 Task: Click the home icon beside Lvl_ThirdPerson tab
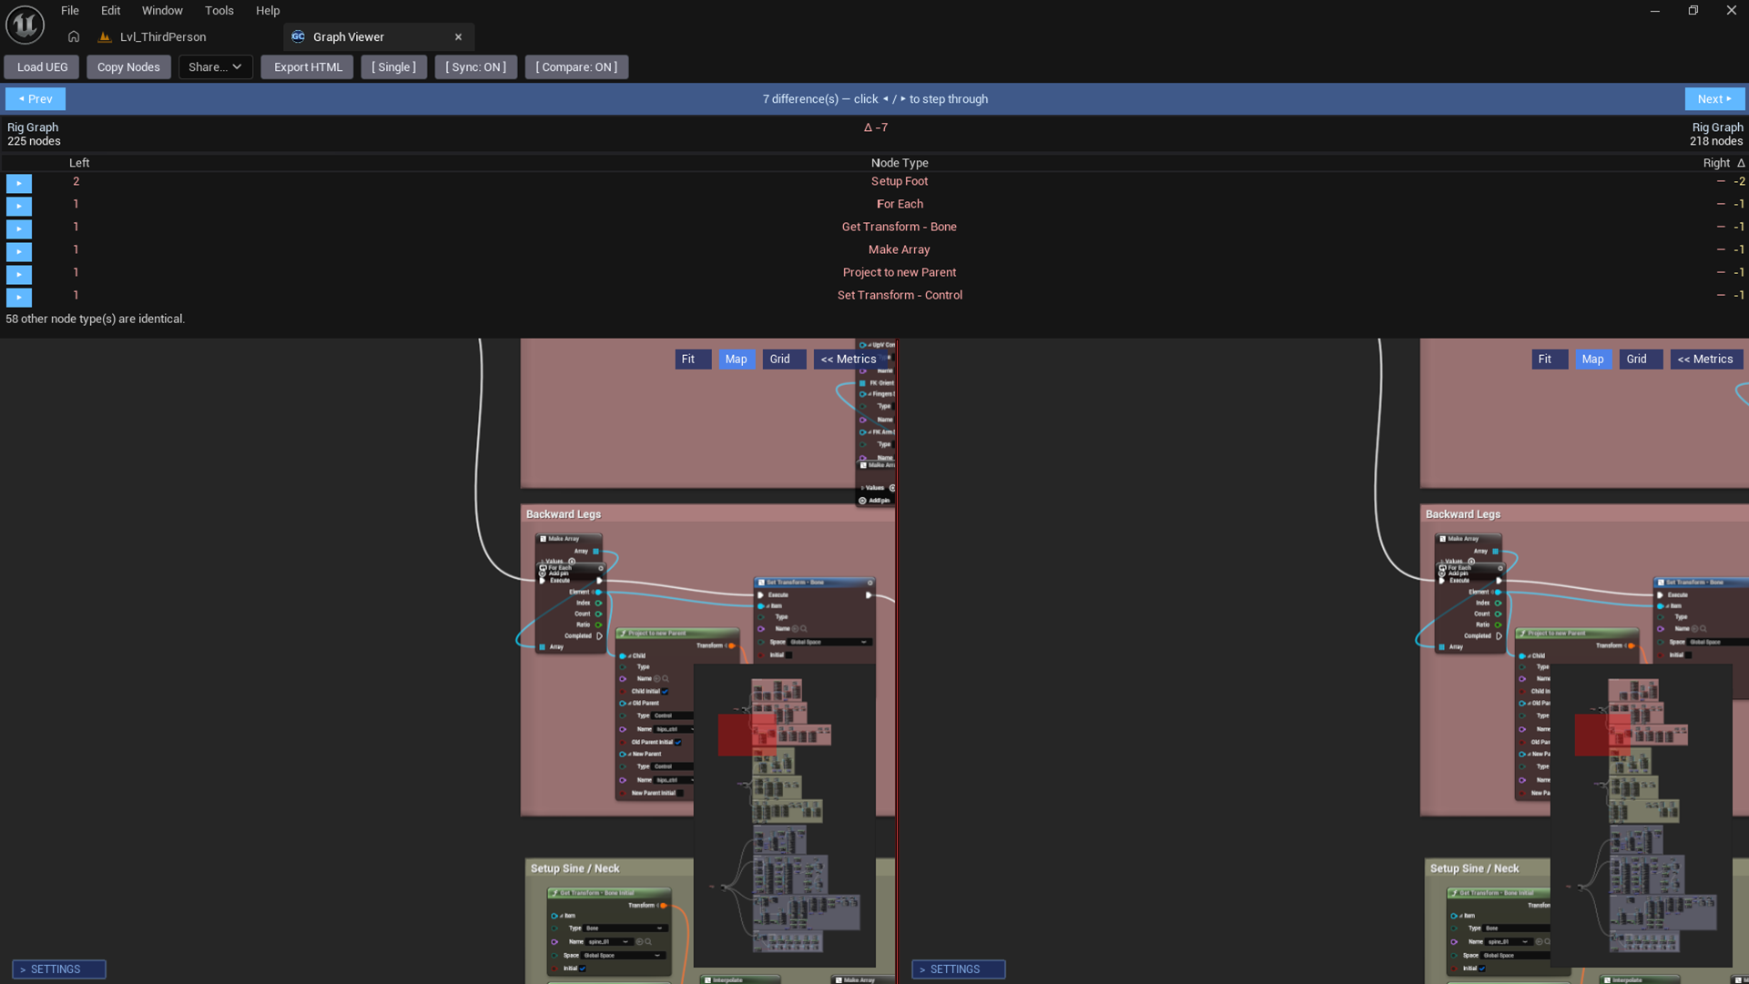(x=74, y=37)
